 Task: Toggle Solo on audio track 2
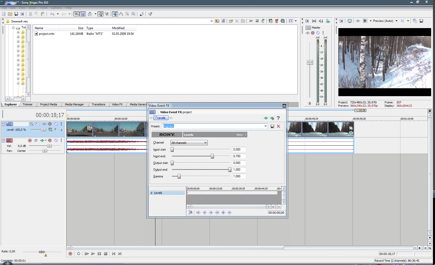click(x=61, y=140)
